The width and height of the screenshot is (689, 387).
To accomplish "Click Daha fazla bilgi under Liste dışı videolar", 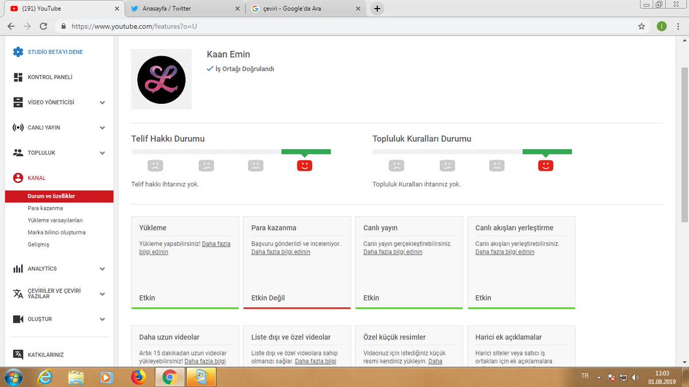I will pos(316,361).
